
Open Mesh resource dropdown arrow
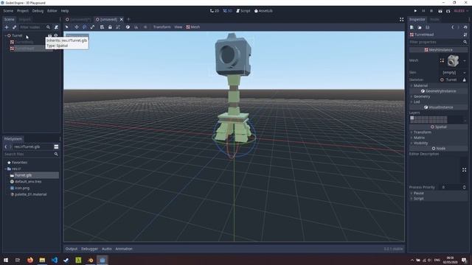[x=465, y=60]
